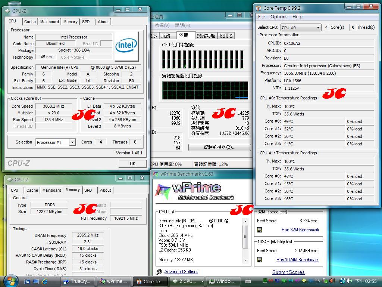Click the Windows Start orb
382x287 pixels.
(x=10, y=281)
